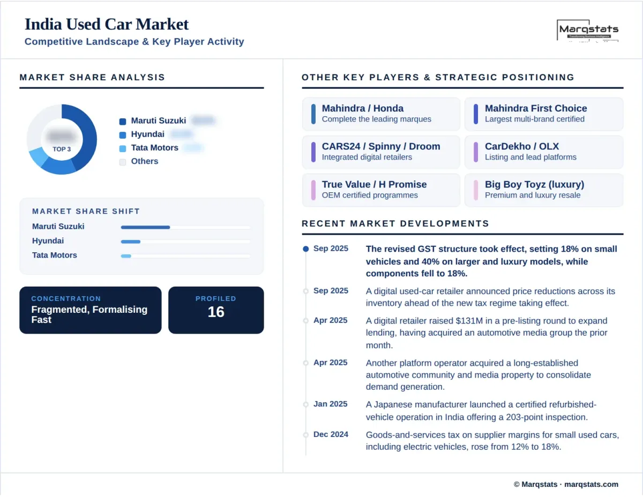Click the 'Maruti Suzuki' legend label
This screenshot has width=643, height=497.
pyautogui.click(x=159, y=121)
